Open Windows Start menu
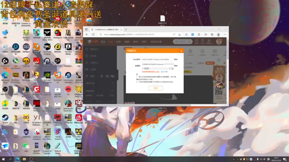The width and height of the screenshot is (289, 162). point(3,159)
